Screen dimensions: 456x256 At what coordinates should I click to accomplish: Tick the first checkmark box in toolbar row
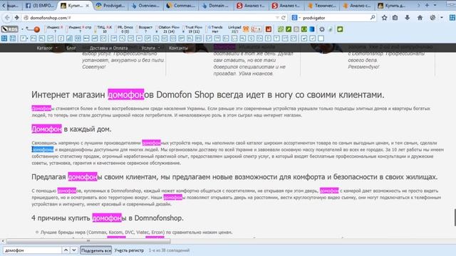coord(304,38)
